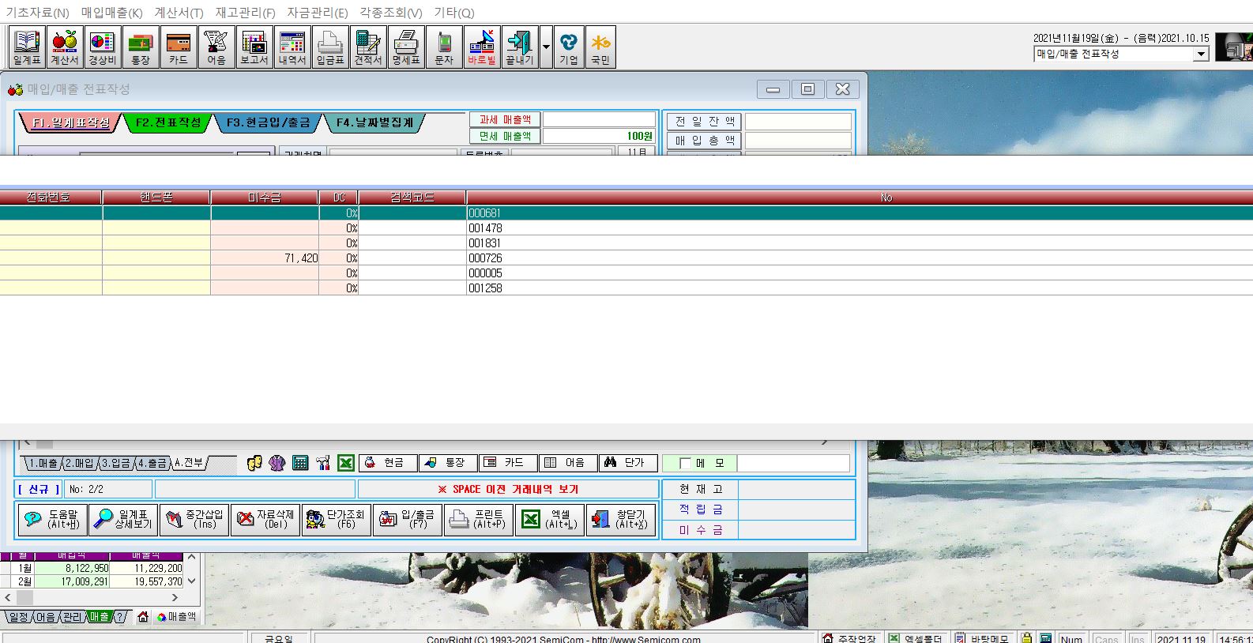Open the 기초자료(N) menu
Screen dimensions: 1253x643
pos(37,13)
